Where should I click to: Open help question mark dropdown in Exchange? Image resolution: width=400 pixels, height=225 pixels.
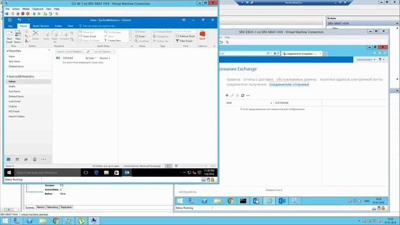click(x=381, y=59)
